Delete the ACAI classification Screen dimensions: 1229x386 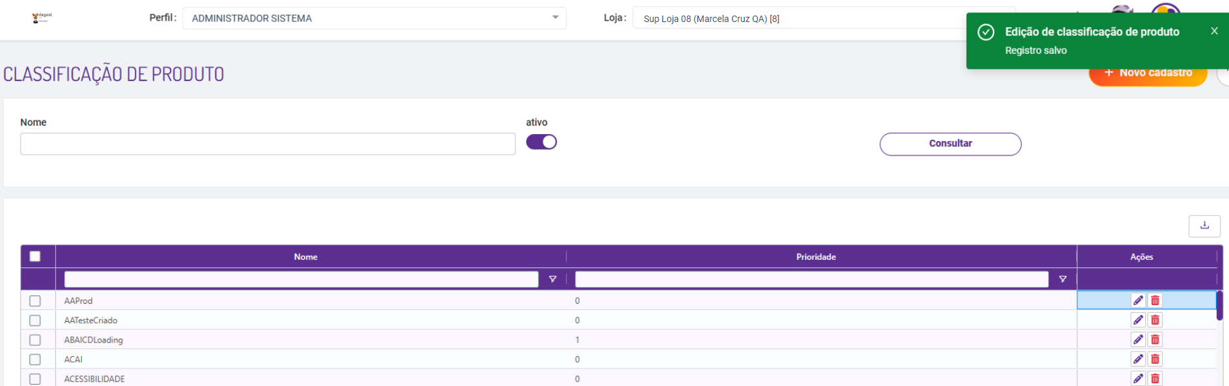pos(1155,359)
